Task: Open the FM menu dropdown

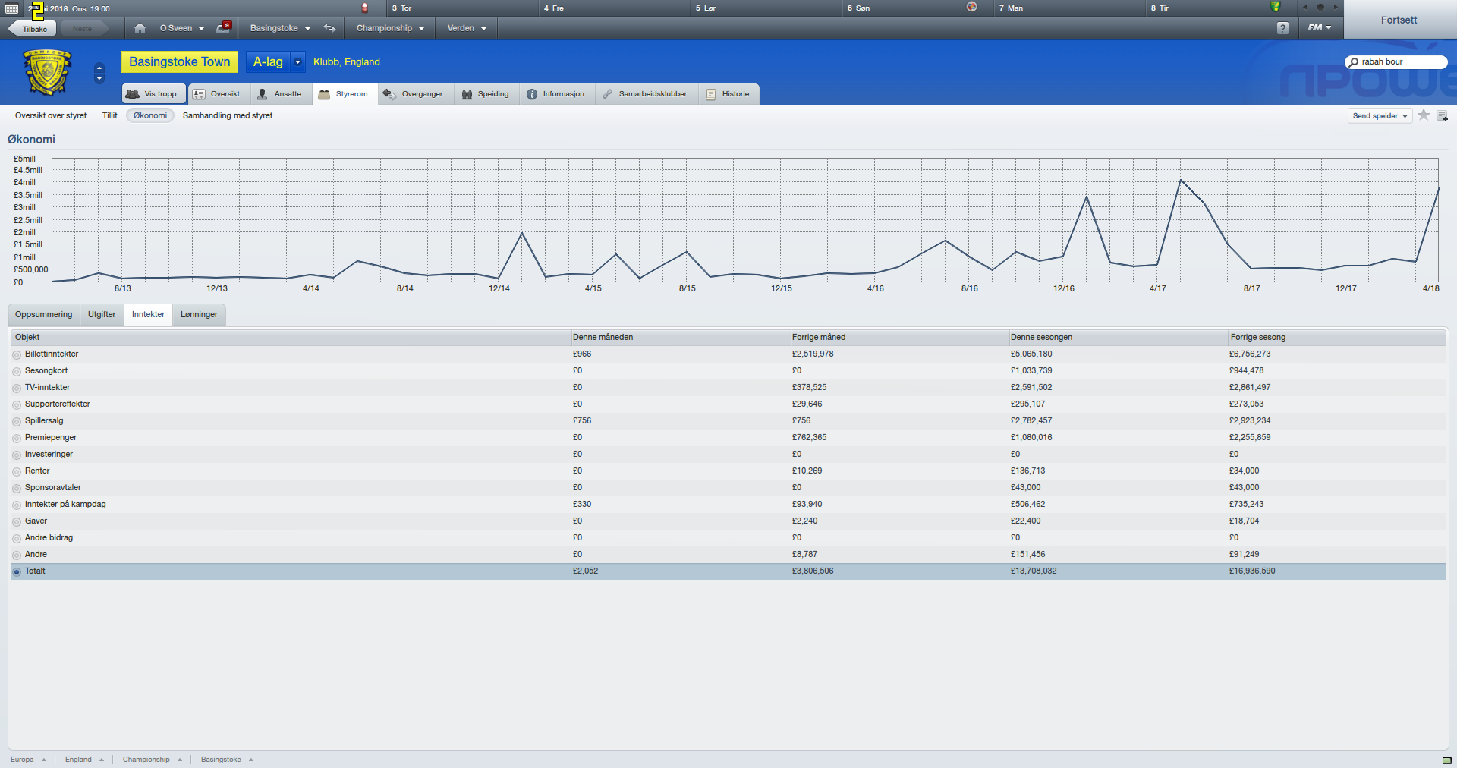Action: point(1320,27)
